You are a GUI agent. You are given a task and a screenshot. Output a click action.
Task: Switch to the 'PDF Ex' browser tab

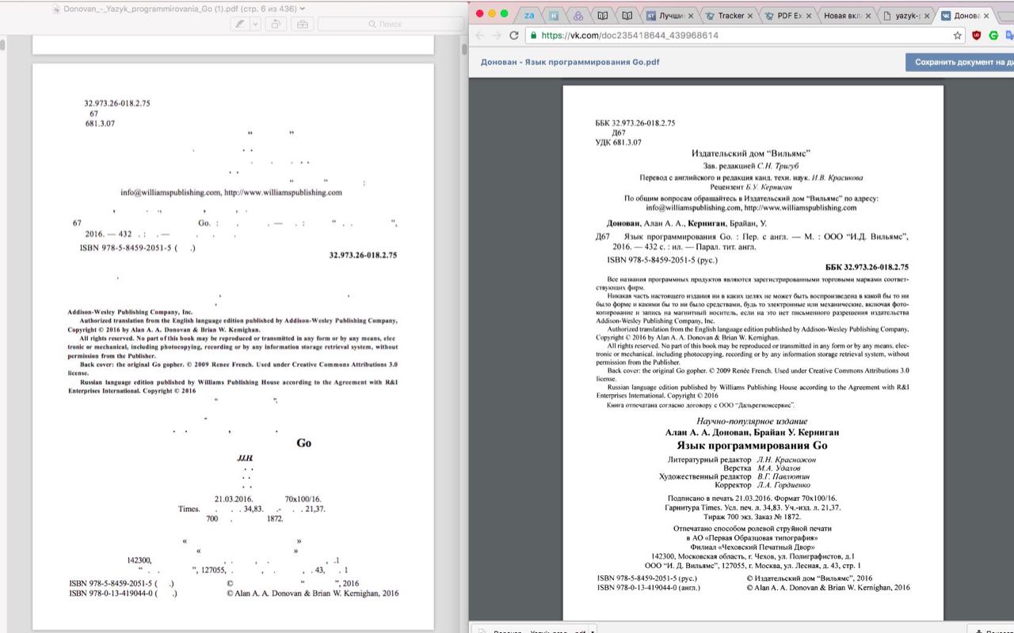788,15
